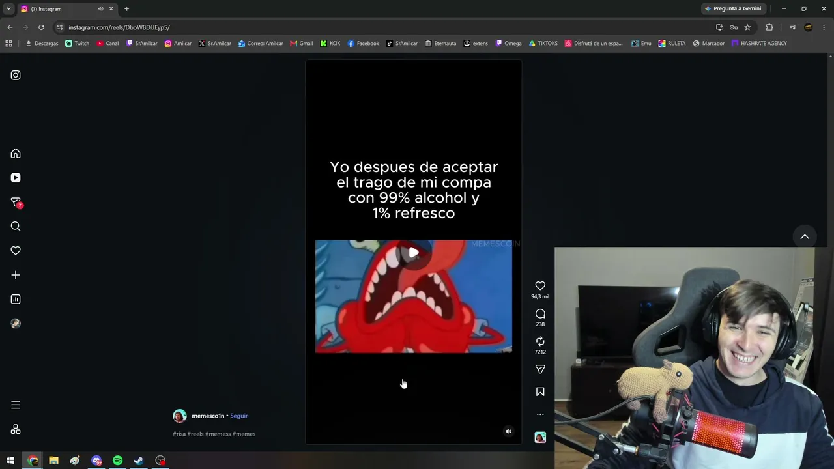Open your profile avatar in sidebar
Screen dimensions: 834x469
click(x=16, y=324)
